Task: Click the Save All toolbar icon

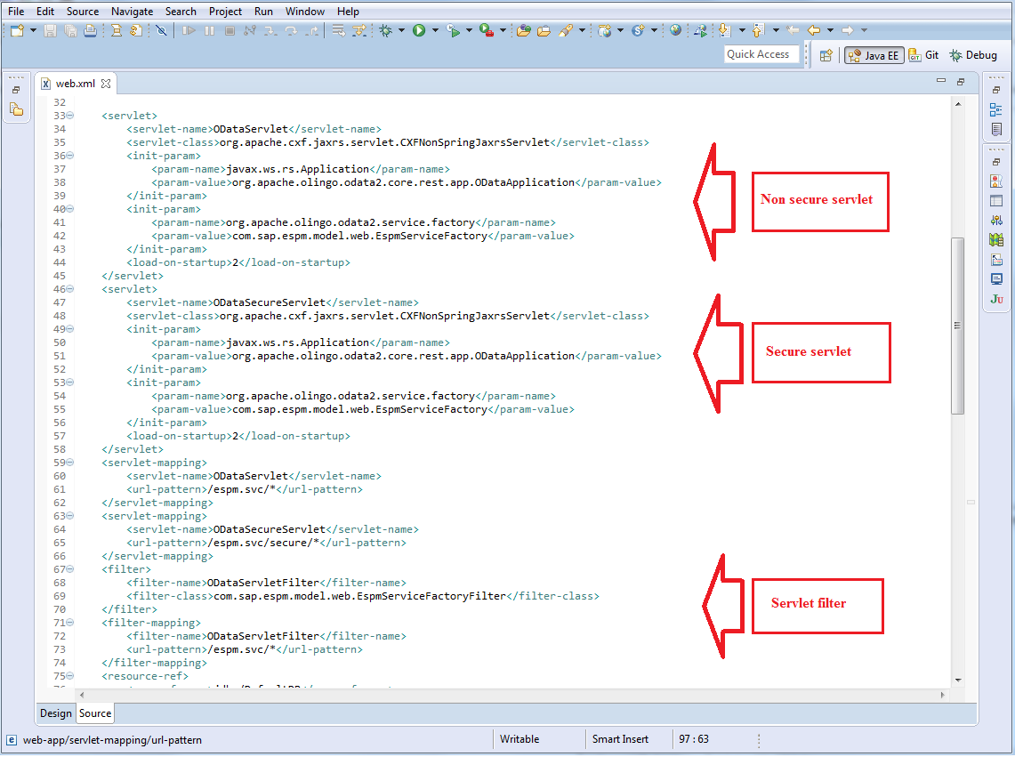Action: [x=70, y=30]
